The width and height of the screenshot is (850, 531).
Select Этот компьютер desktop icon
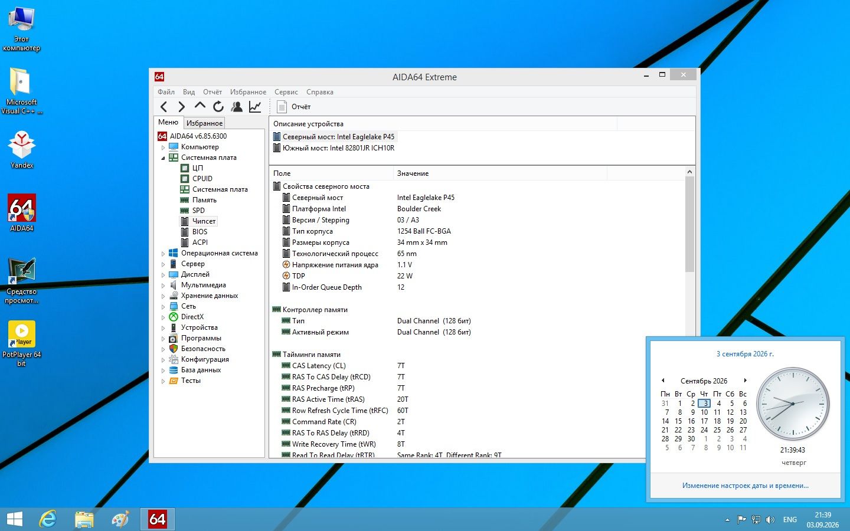pyautogui.click(x=22, y=29)
